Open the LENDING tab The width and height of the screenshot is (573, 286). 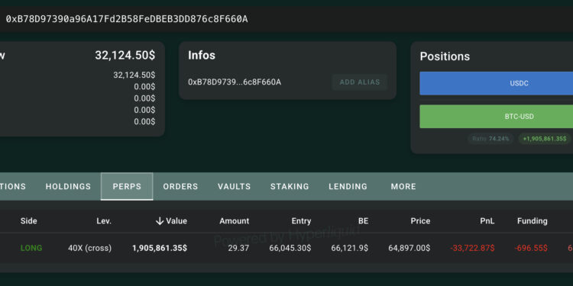click(348, 186)
